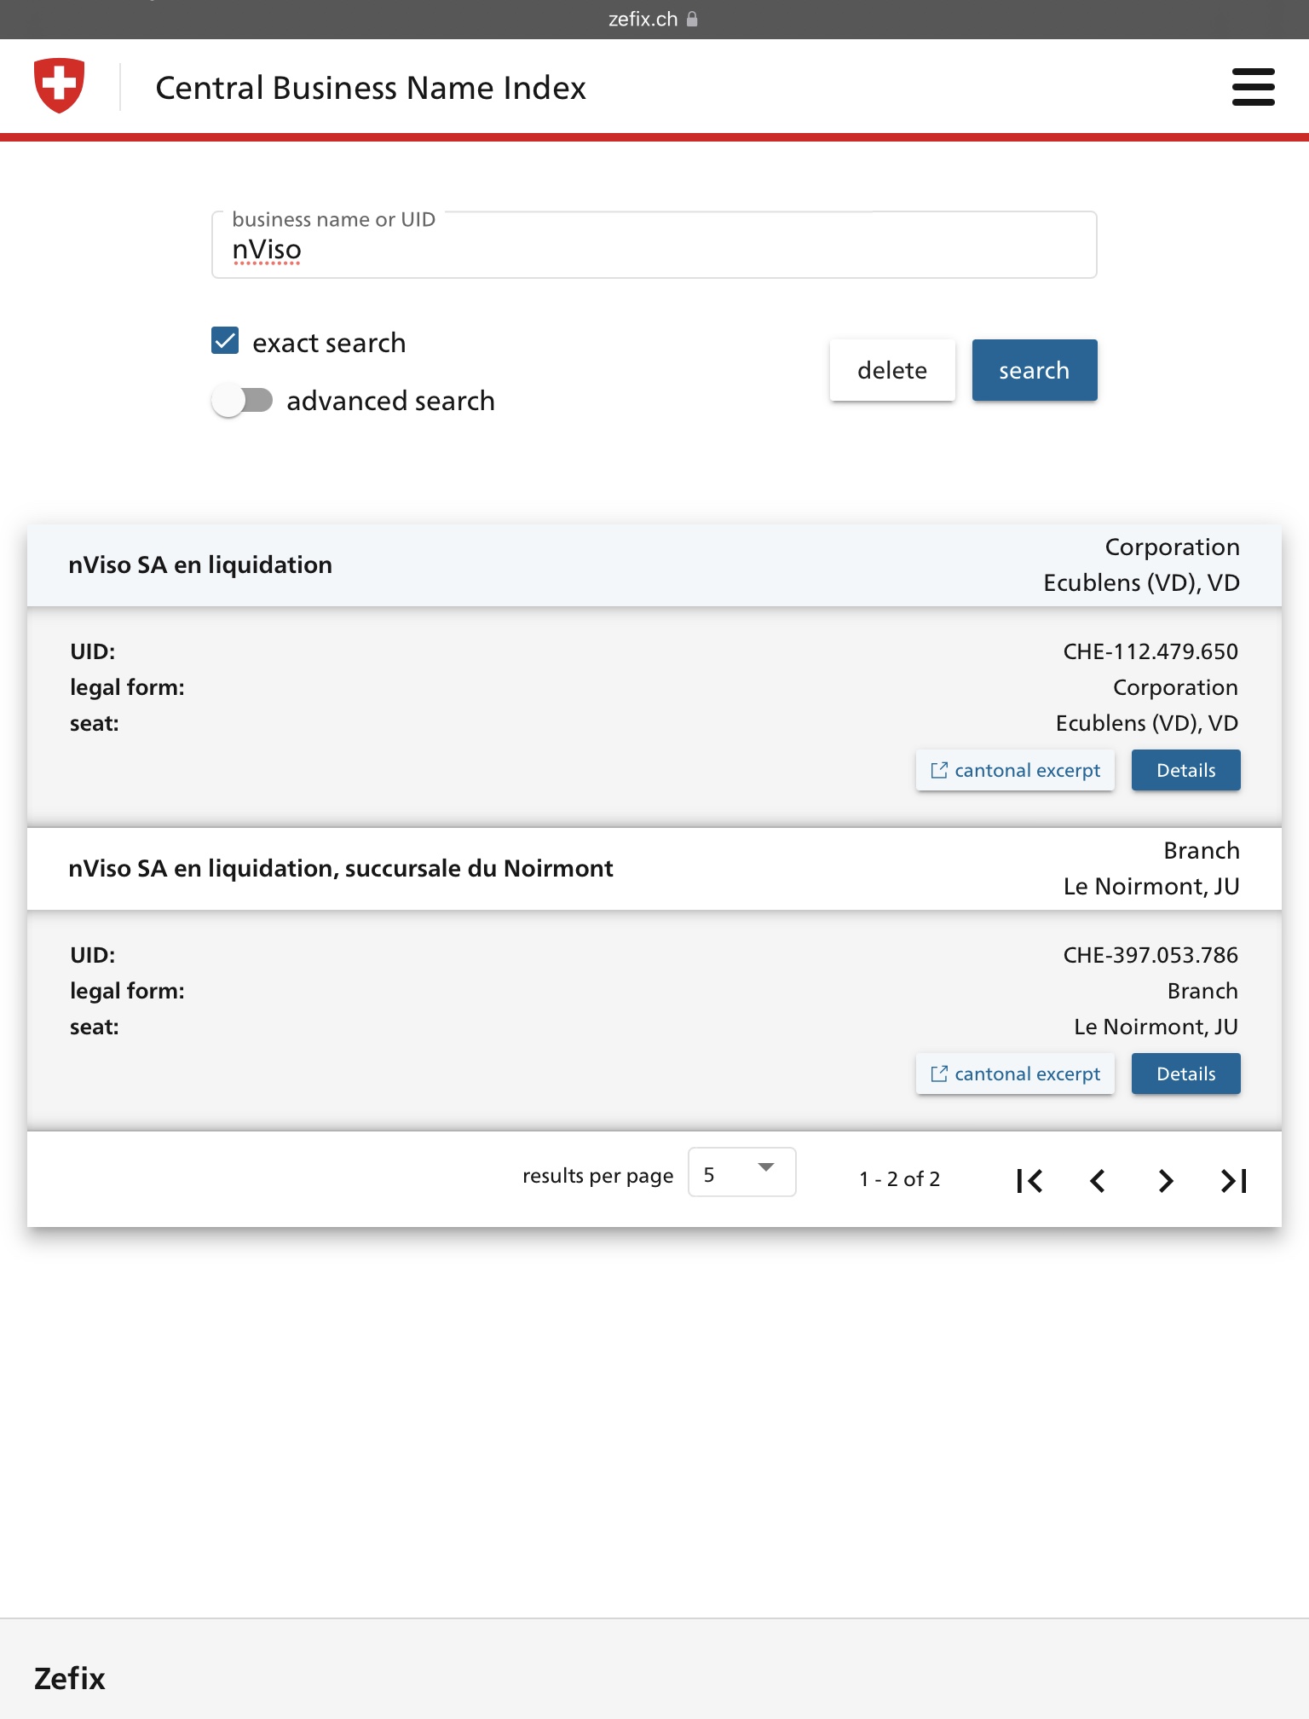The width and height of the screenshot is (1309, 1719).
Task: Uncheck the exact search checkbox
Action: (225, 341)
